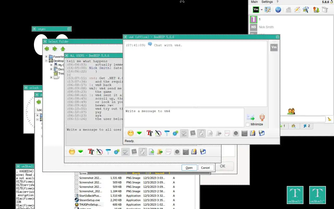
Task: Change font via red T icon in vm4 chat
Action: click(x=150, y=133)
